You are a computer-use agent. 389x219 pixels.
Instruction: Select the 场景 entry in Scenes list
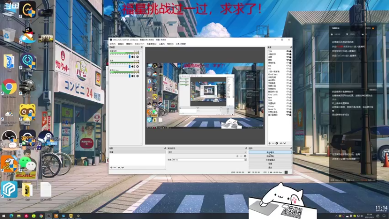138,152
